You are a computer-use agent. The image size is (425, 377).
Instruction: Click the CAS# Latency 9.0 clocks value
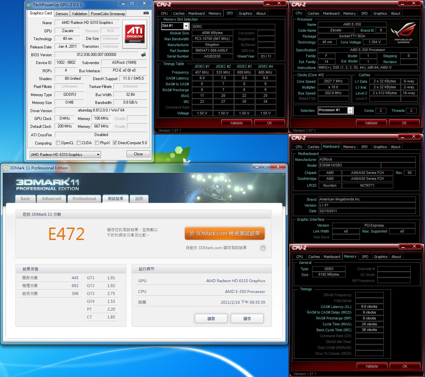click(x=369, y=307)
